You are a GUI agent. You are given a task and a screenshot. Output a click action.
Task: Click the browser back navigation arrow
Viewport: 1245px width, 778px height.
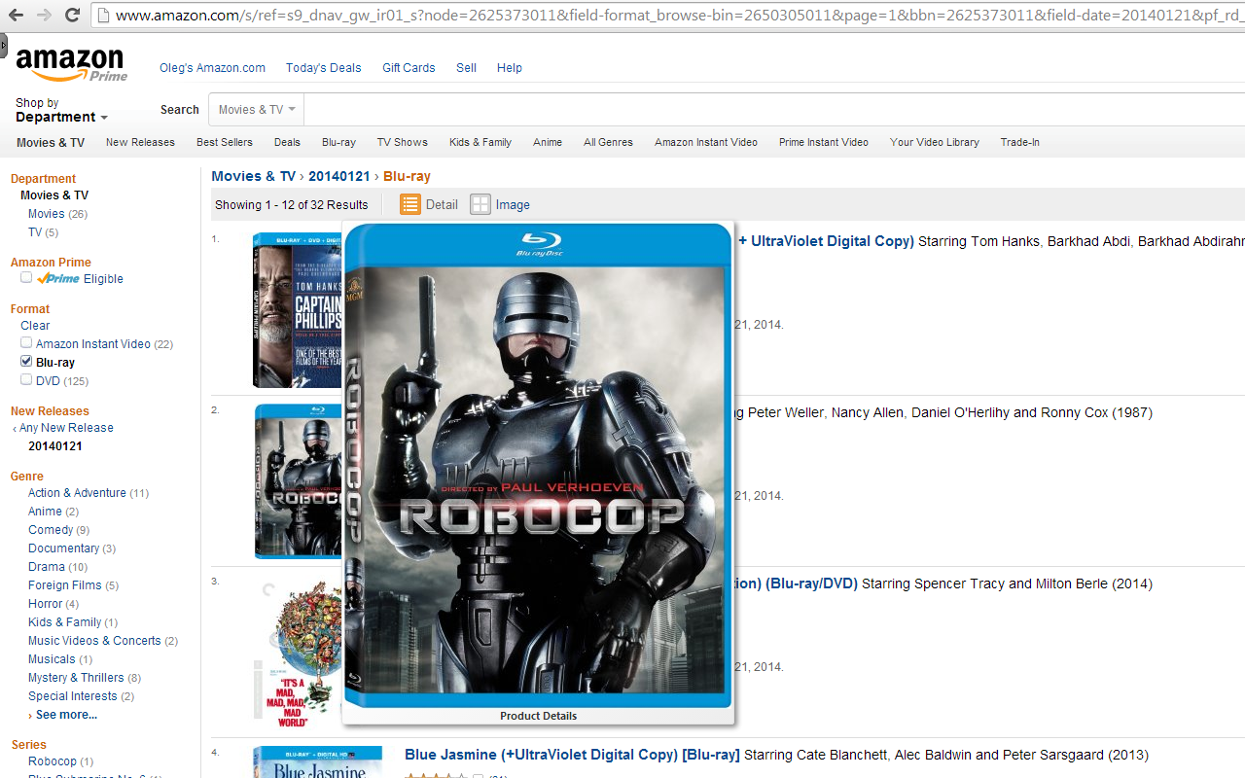coord(15,15)
